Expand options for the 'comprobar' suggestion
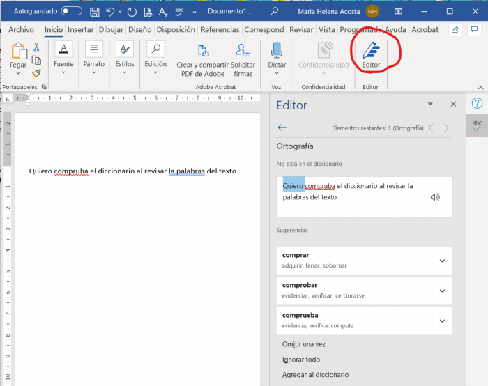Image resolution: width=488 pixels, height=386 pixels. pos(441,291)
